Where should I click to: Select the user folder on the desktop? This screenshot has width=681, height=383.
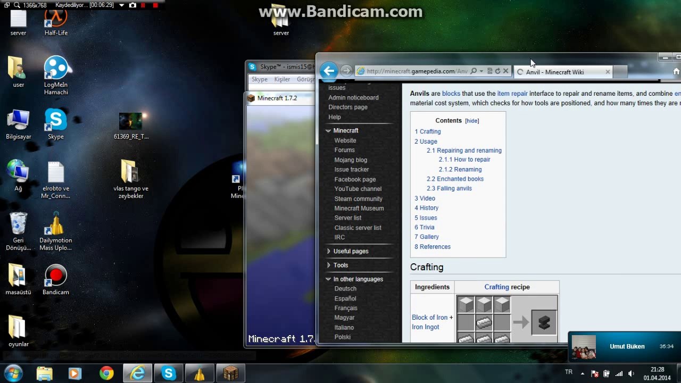click(19, 72)
